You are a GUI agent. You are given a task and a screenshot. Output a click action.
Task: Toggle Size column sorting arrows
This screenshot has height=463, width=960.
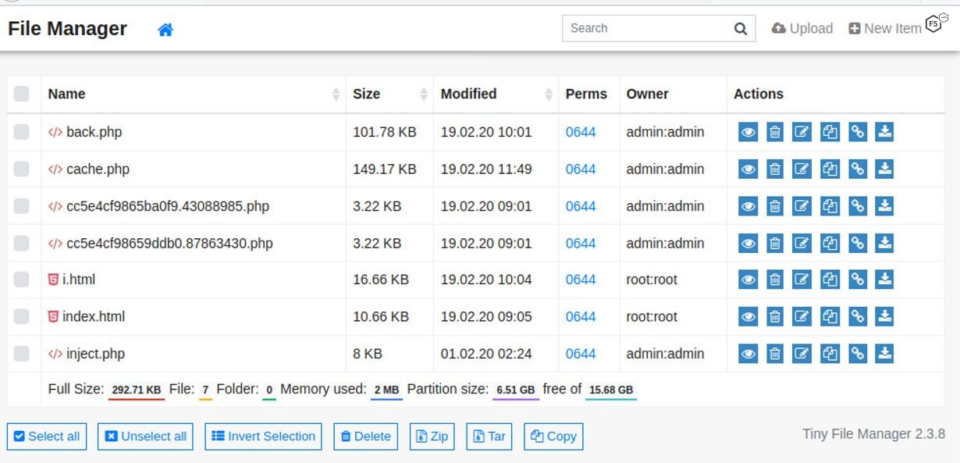(x=422, y=93)
